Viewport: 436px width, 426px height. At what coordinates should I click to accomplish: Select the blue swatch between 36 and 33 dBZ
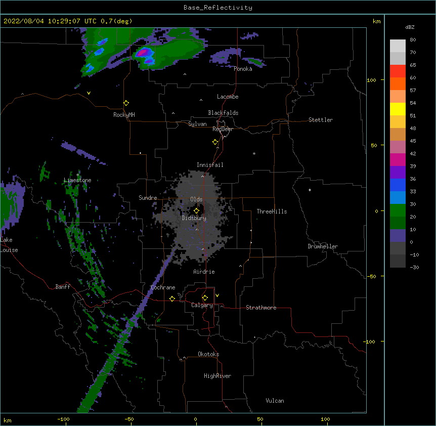(x=398, y=185)
